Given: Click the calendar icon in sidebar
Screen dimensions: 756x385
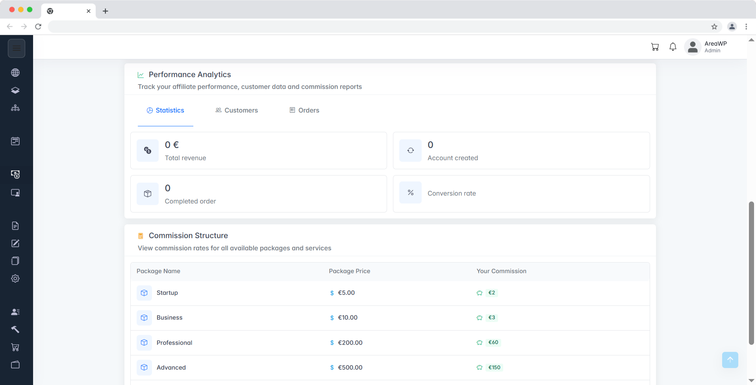Looking at the screenshot, I should point(15,141).
